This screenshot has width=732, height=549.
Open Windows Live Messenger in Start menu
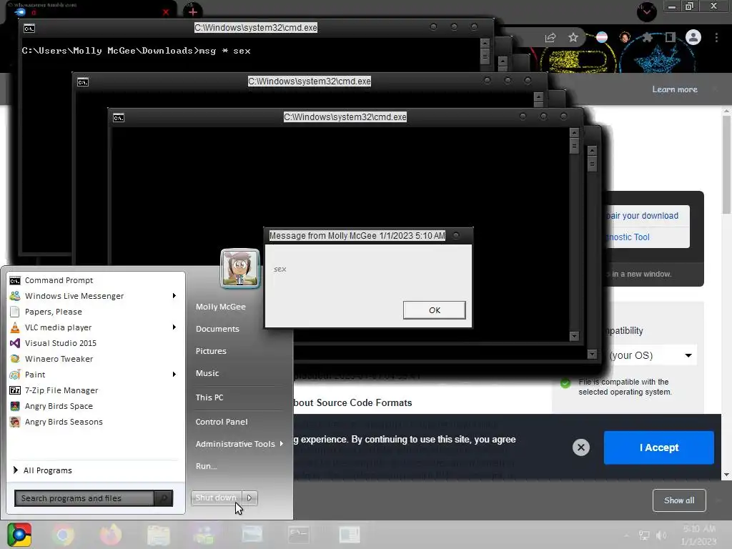pos(96,296)
